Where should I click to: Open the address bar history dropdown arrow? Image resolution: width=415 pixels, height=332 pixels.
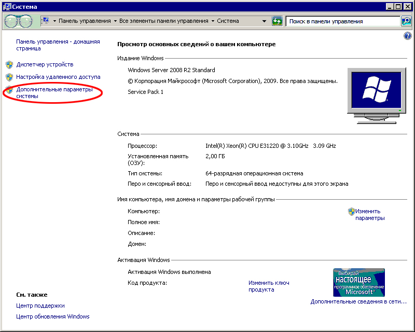point(264,21)
